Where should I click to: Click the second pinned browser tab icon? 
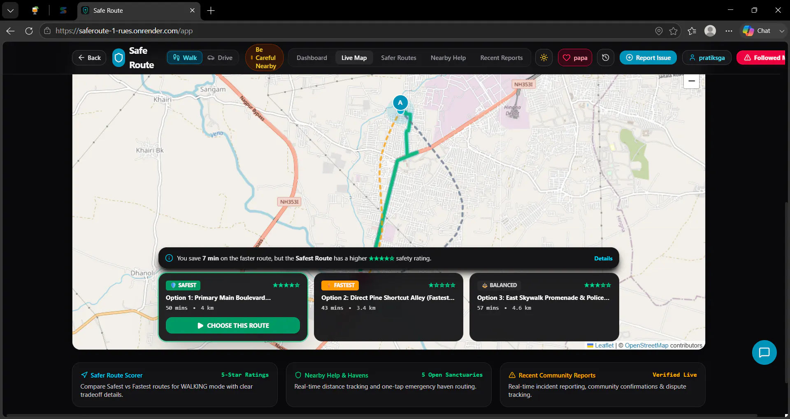[63, 11]
